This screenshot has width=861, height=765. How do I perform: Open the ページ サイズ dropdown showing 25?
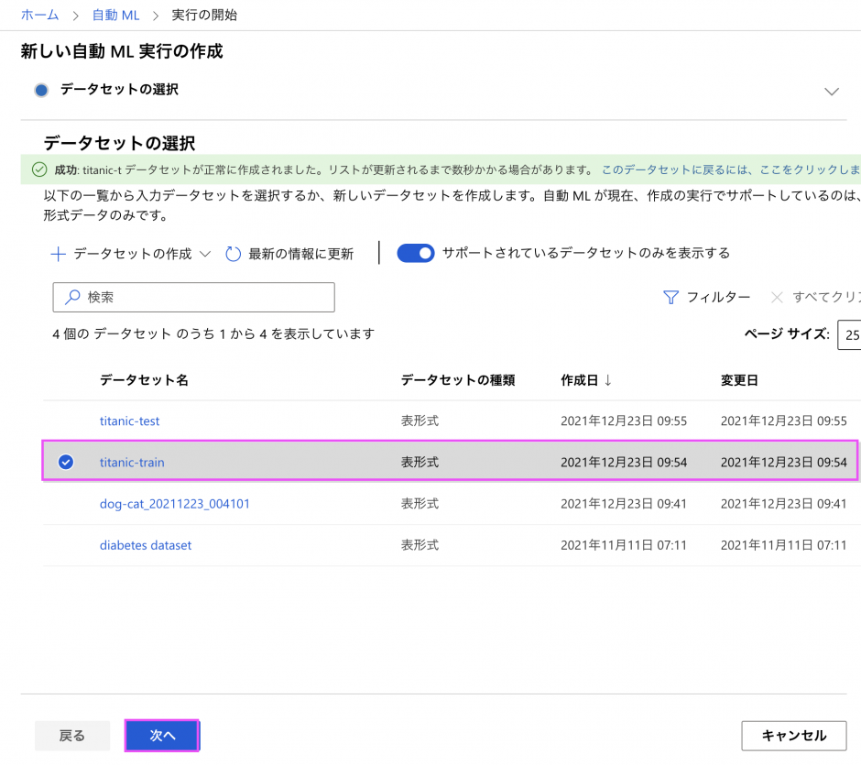pyautogui.click(x=849, y=334)
